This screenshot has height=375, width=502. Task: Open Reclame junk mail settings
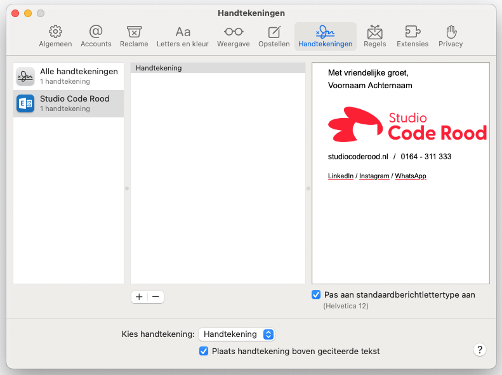click(x=134, y=36)
